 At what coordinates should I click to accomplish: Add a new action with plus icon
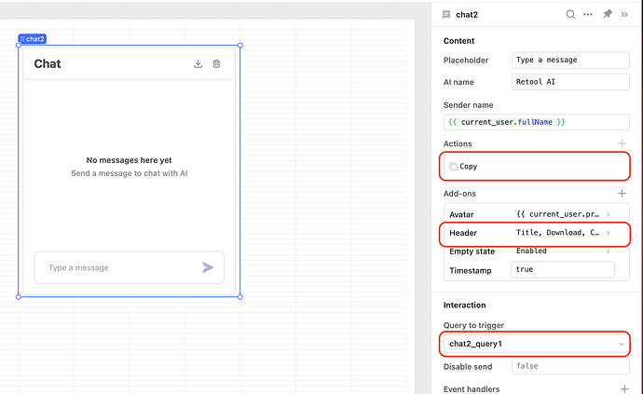click(x=622, y=144)
